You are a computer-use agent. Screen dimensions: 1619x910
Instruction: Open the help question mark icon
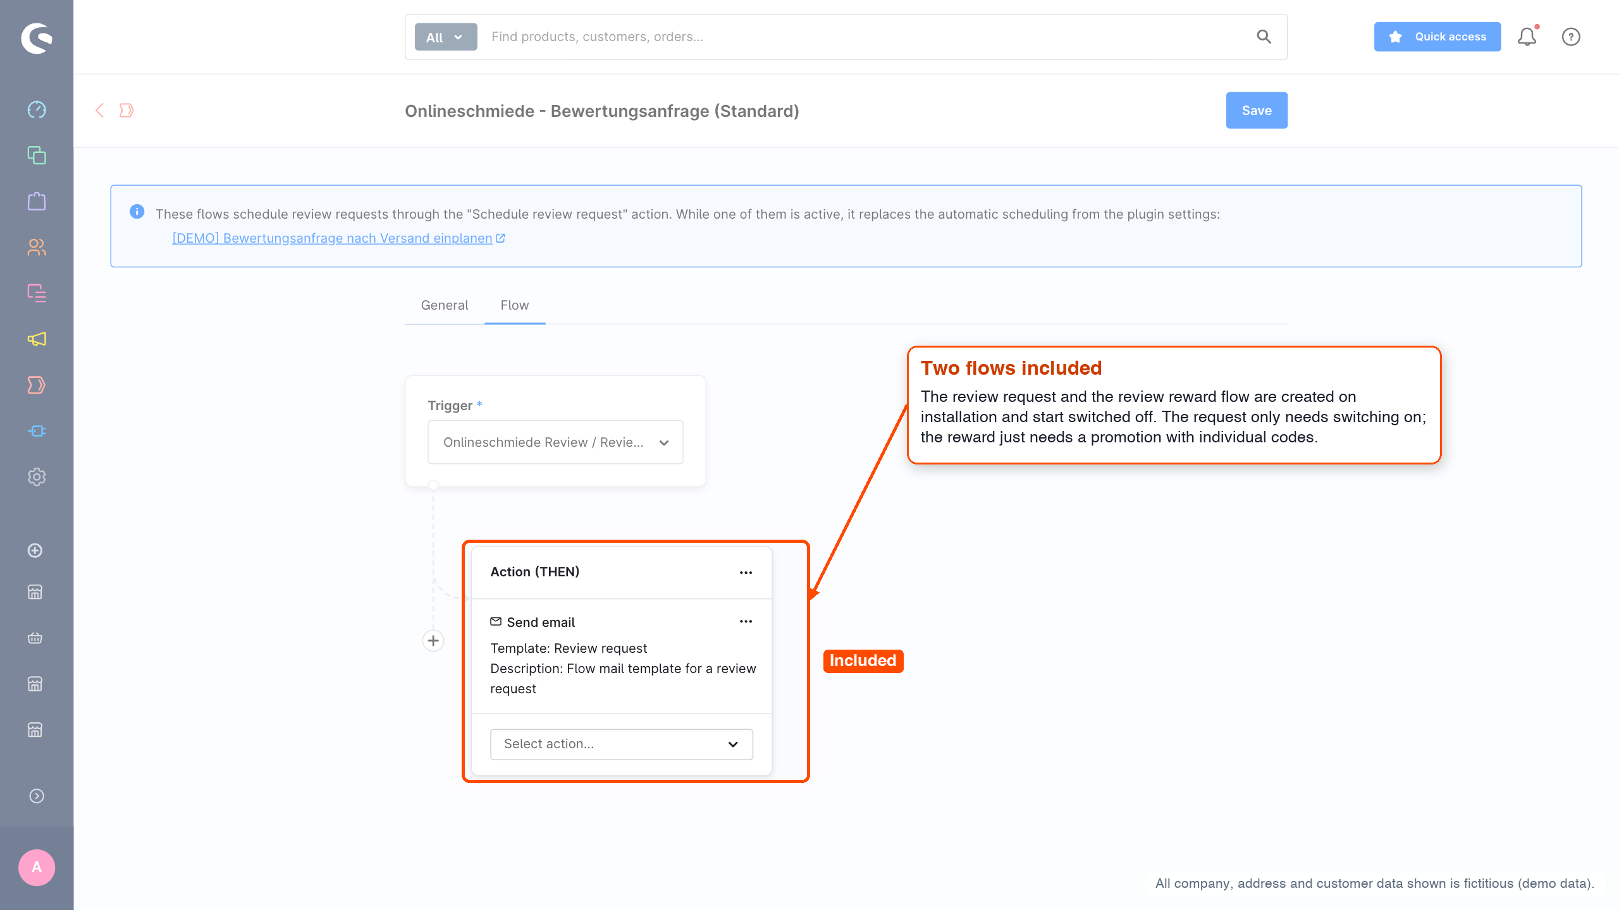click(x=1571, y=37)
